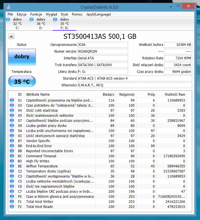Screen dimensions: 200x220
Task: Click the 35 °C temperature indicator button
Action: coord(22,81)
